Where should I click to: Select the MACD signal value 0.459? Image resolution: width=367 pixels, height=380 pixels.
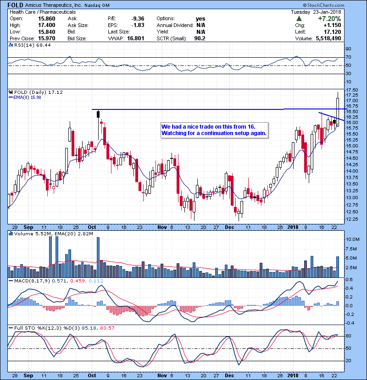[78, 281]
